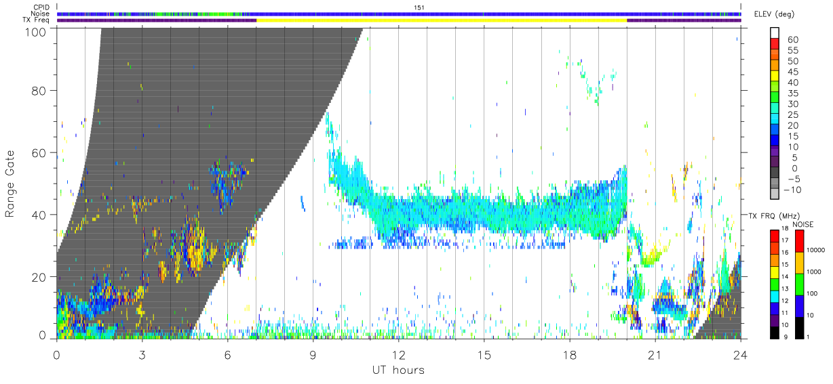
Task: Pick the green NOISE swatch between 100 and 1000
Action: point(798,283)
